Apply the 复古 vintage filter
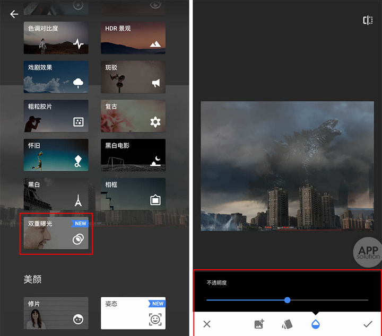The width and height of the screenshot is (382, 336). point(133,116)
